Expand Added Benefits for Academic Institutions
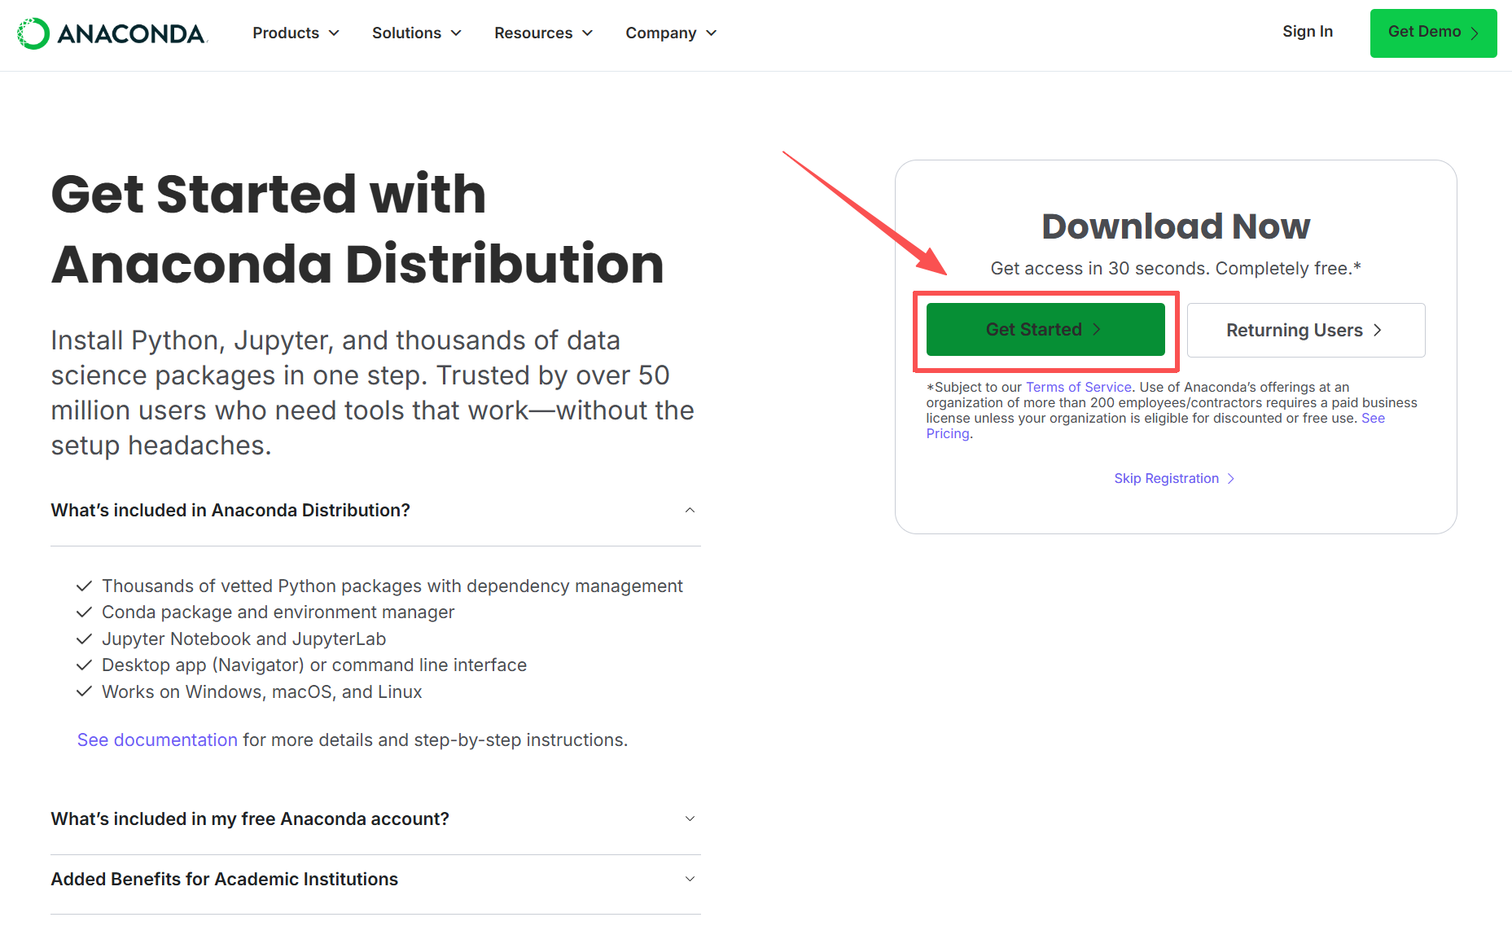1512x926 pixels. pos(375,880)
